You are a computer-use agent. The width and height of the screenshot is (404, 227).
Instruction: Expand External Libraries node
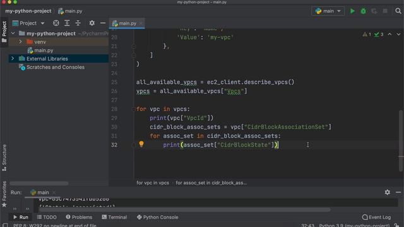(x=13, y=59)
